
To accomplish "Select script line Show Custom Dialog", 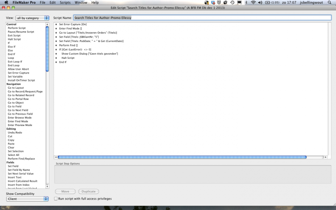I will pos(90,54).
